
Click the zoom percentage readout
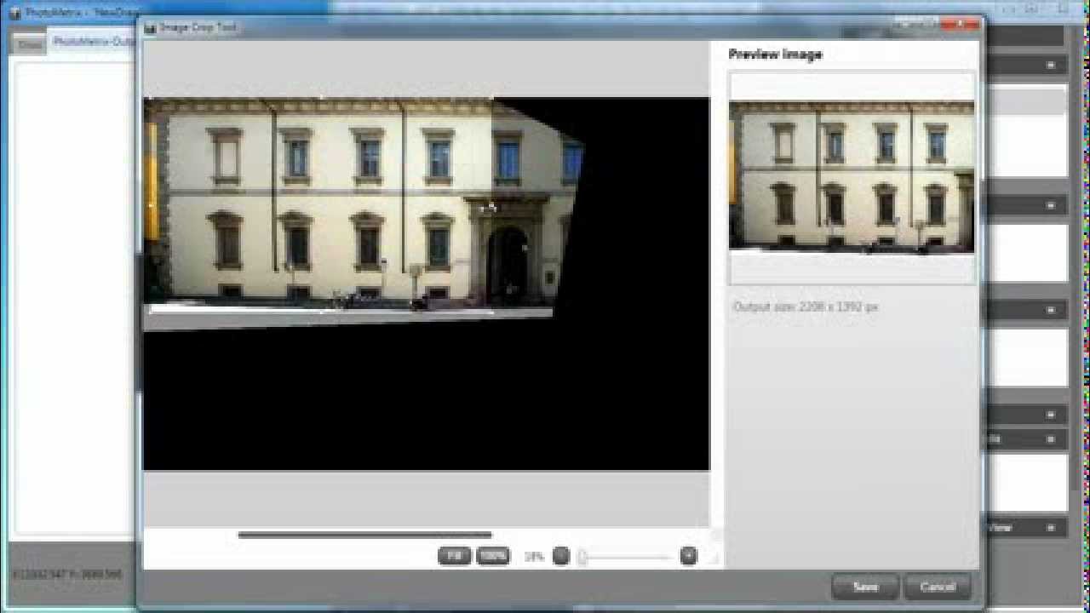tap(534, 557)
